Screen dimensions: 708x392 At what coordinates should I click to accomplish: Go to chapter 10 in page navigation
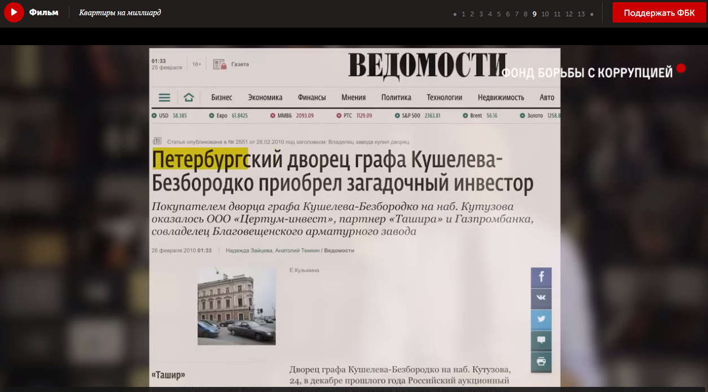point(545,14)
